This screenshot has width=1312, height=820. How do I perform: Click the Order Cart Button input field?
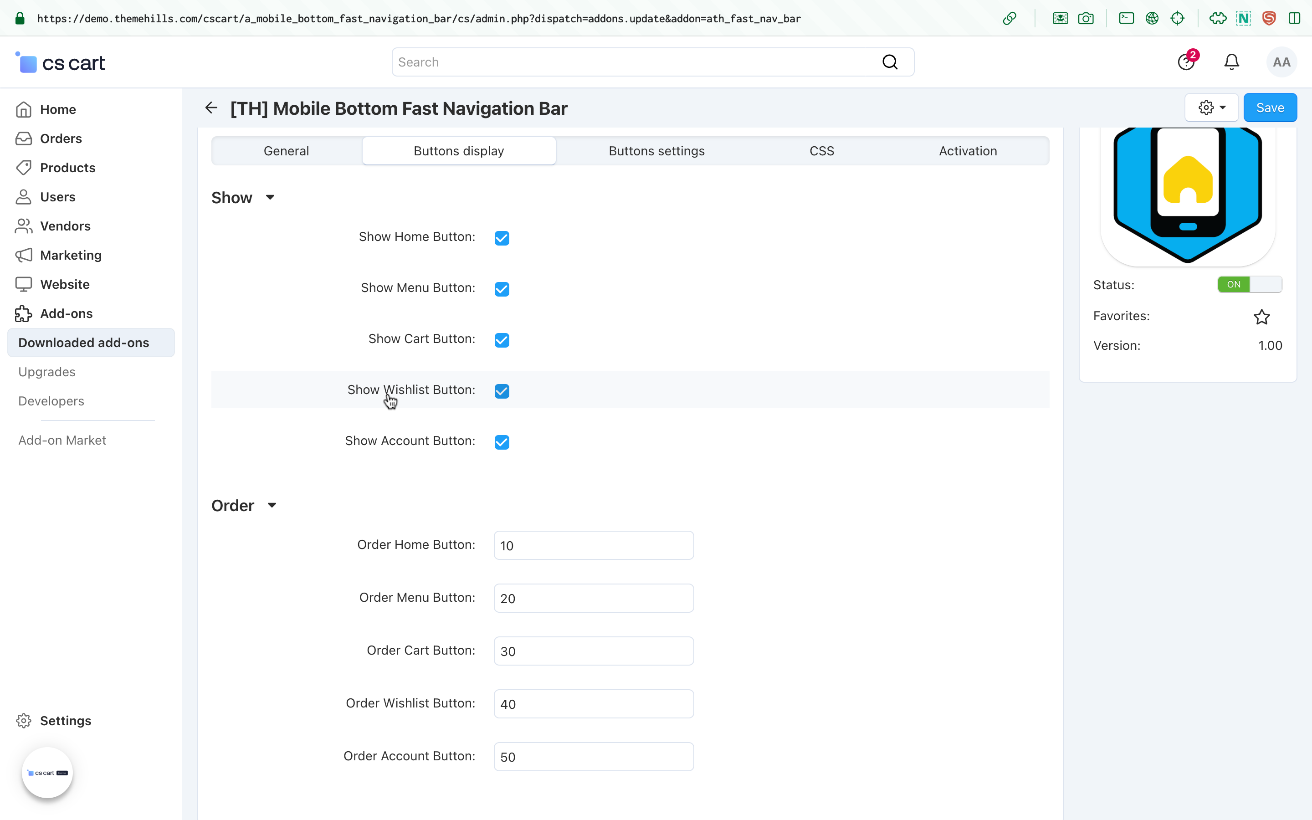[x=593, y=651]
